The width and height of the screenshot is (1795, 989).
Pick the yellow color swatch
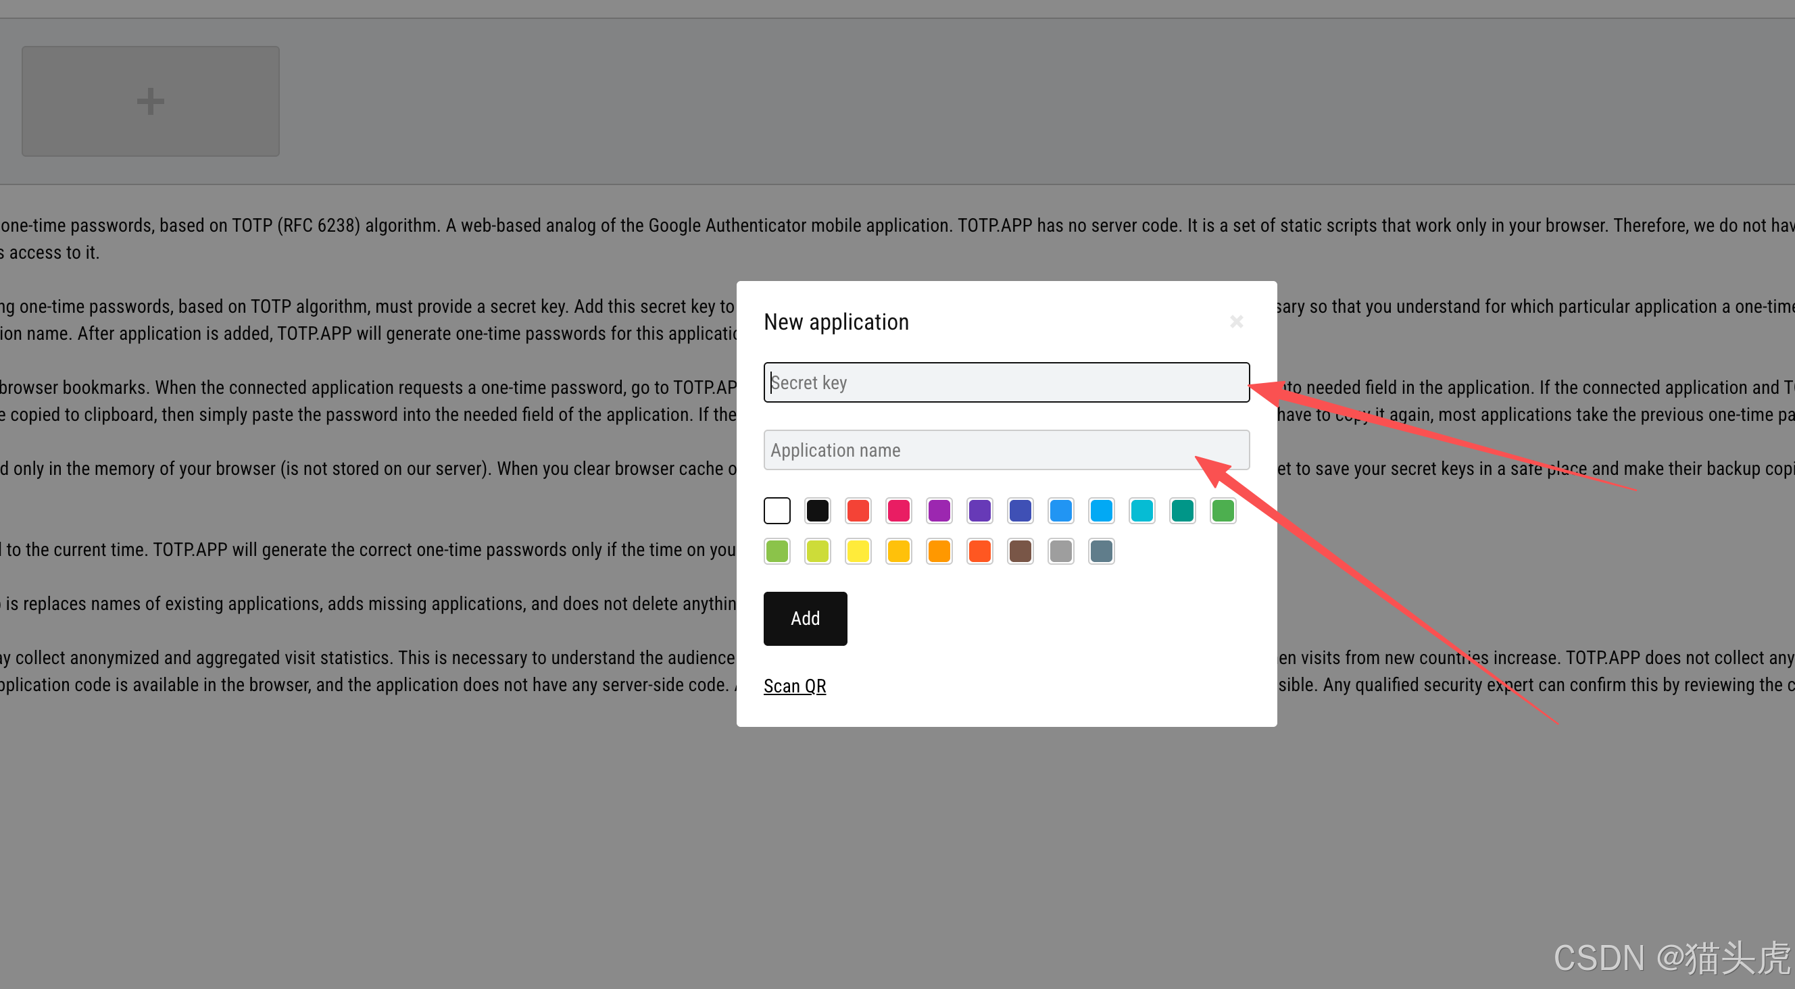click(858, 551)
